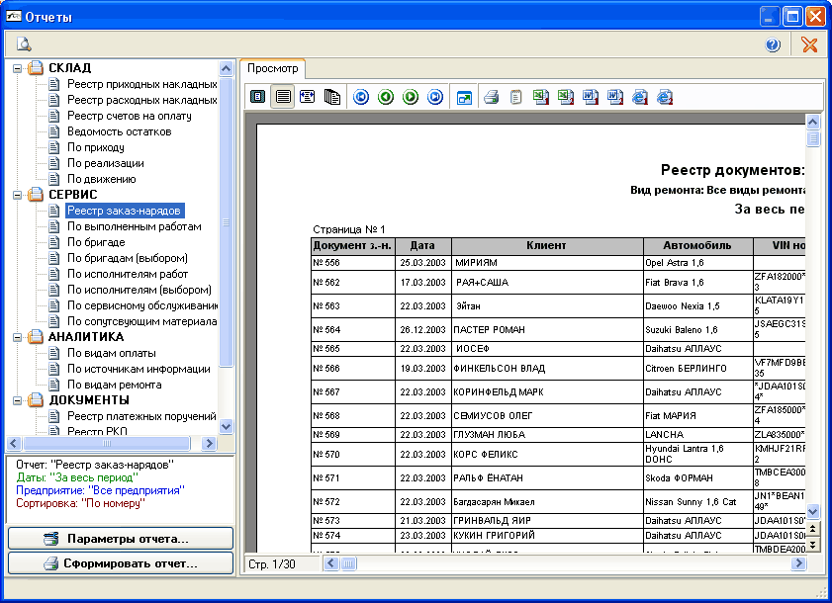
Task: Open the help icon in top toolbar
Action: [x=773, y=44]
